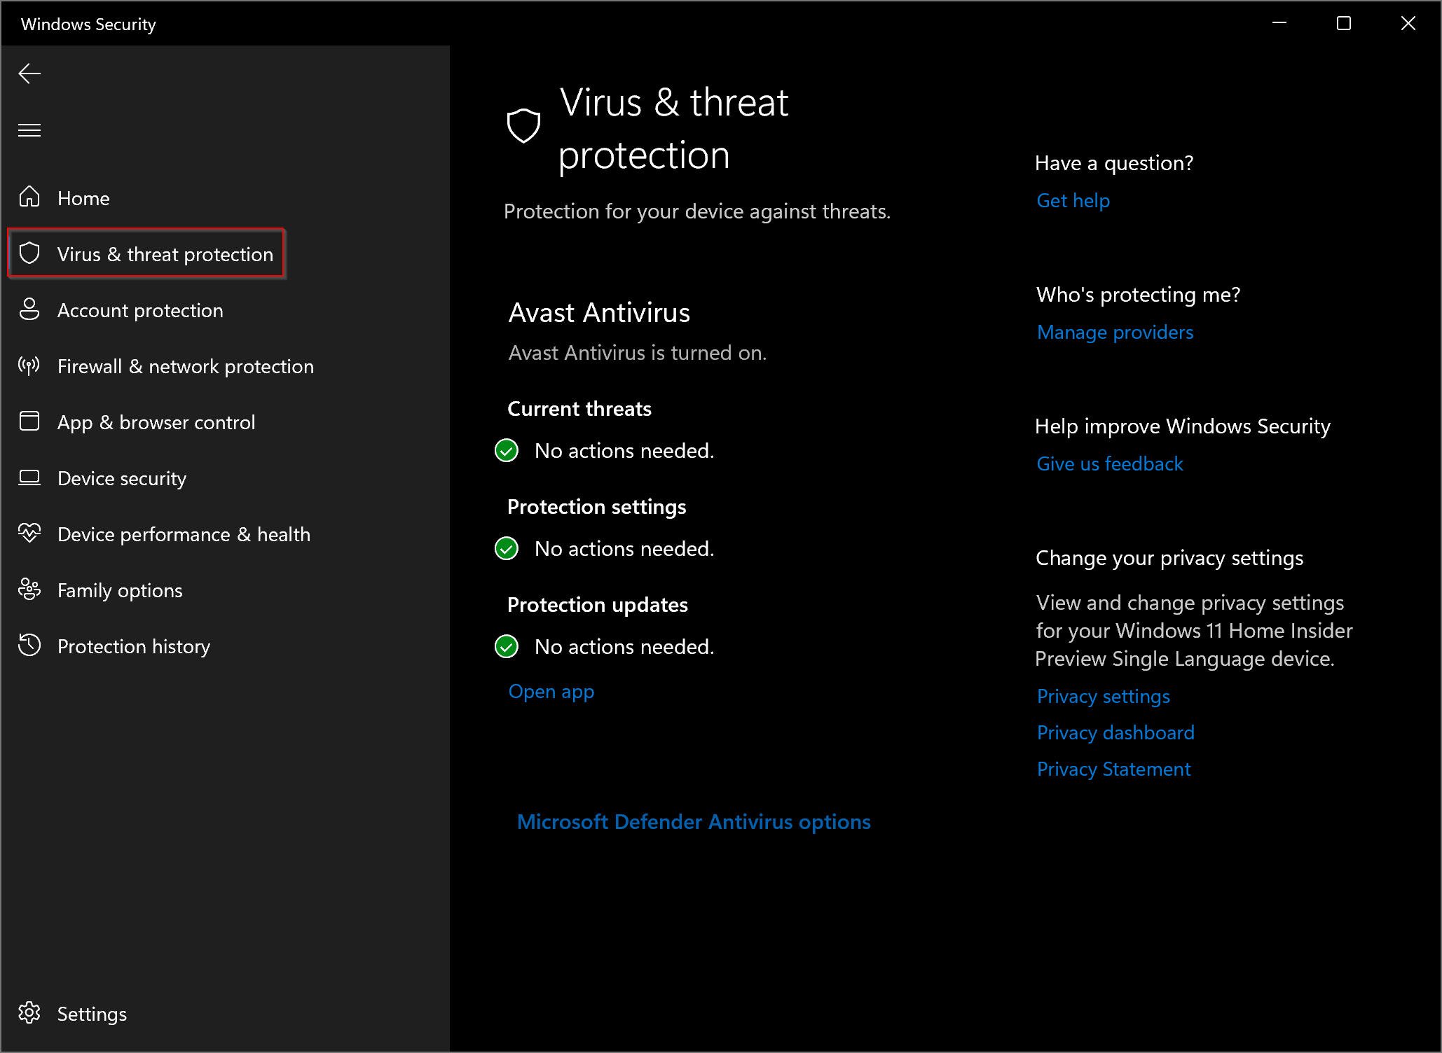This screenshot has width=1442, height=1053.
Task: Click Give us feedback link
Action: 1109,464
